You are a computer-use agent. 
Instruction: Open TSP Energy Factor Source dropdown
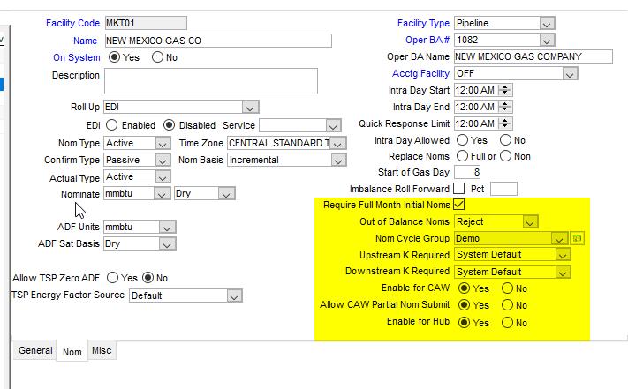tap(232, 296)
